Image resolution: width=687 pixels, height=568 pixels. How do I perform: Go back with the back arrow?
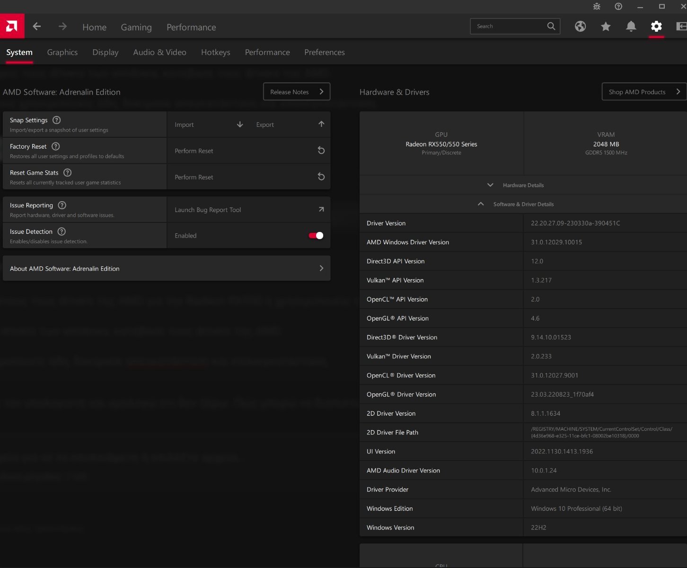pyautogui.click(x=37, y=27)
